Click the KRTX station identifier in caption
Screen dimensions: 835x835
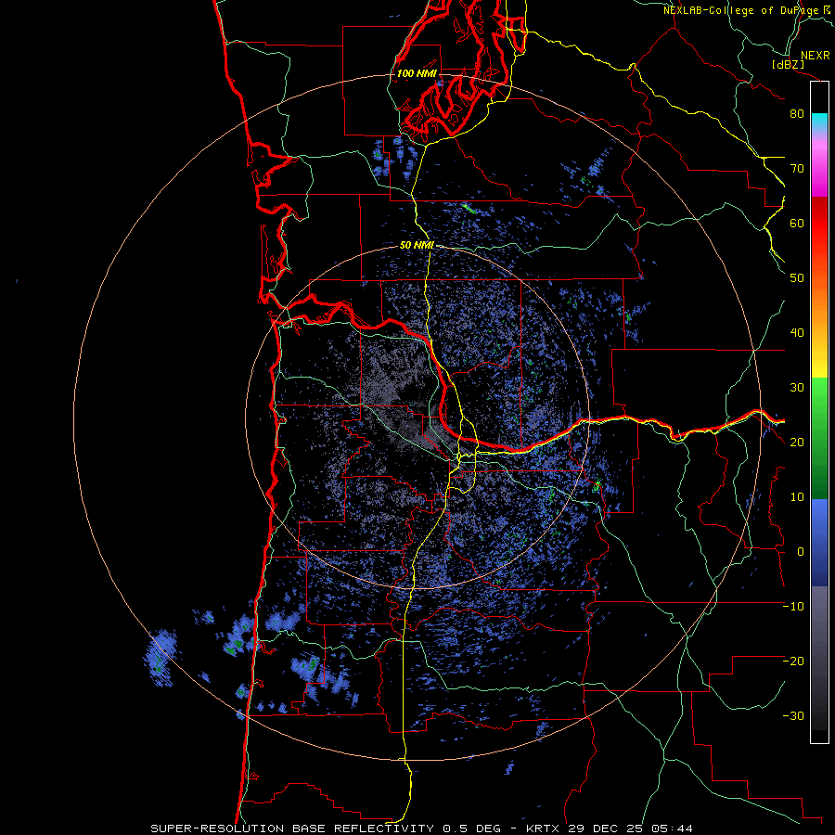(x=544, y=829)
